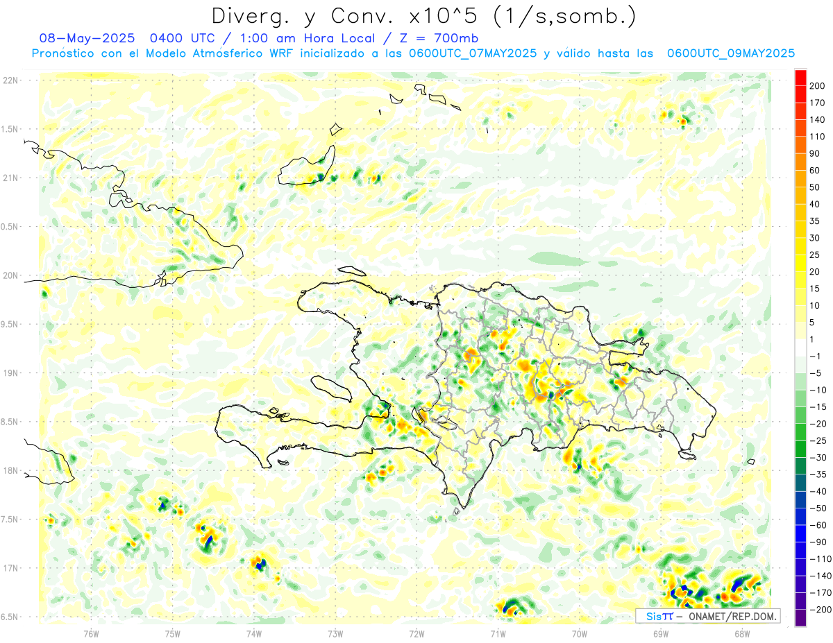Click the title 'Diverg. y Conv. x10^5 (1/s,somb.)'

coord(423,17)
